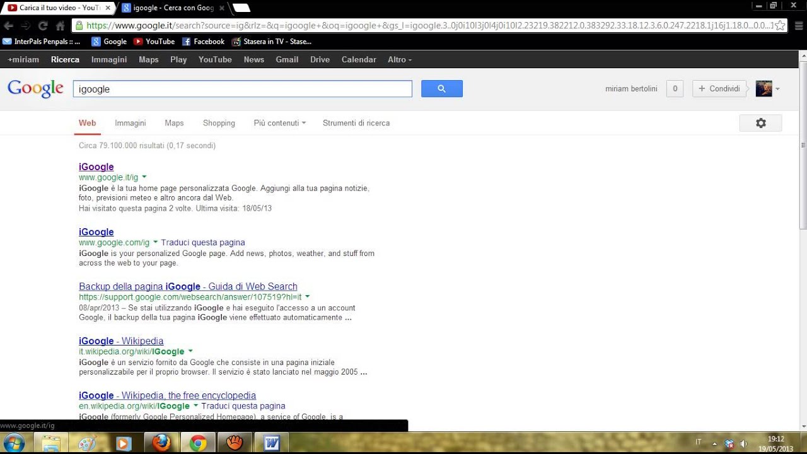The width and height of the screenshot is (807, 454).
Task: Switch to Chrome taskbar icon
Action: (x=198, y=443)
